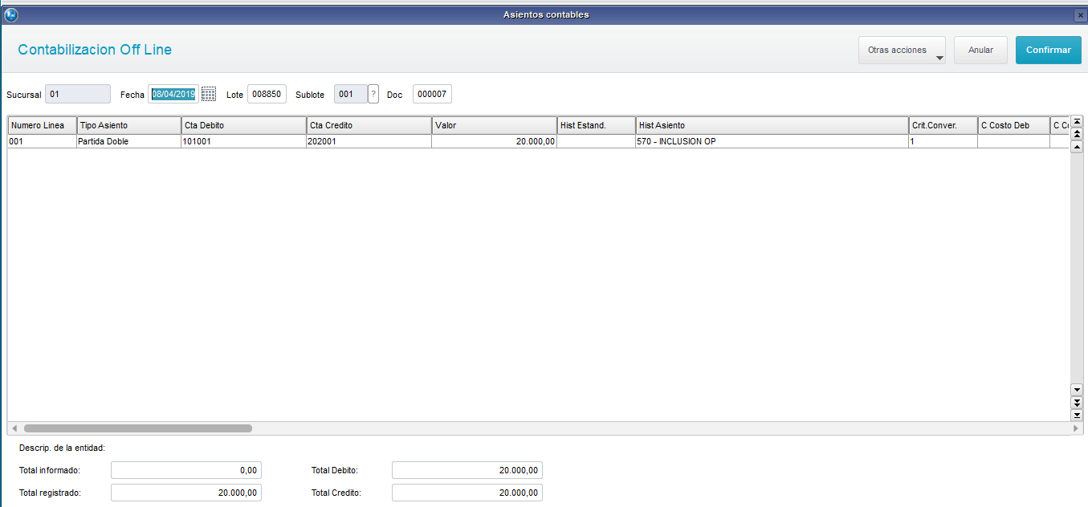The width and height of the screenshot is (1088, 507).
Task: Select the Hist Asiento column header
Action: 772,125
